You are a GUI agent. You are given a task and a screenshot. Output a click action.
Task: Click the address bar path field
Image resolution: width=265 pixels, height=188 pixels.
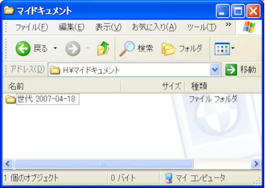134,70
